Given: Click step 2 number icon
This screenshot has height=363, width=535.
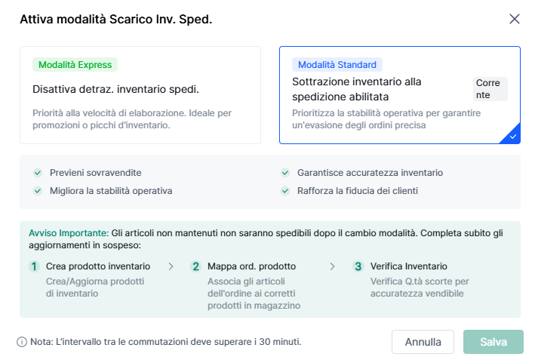Looking at the screenshot, I should (x=195, y=266).
